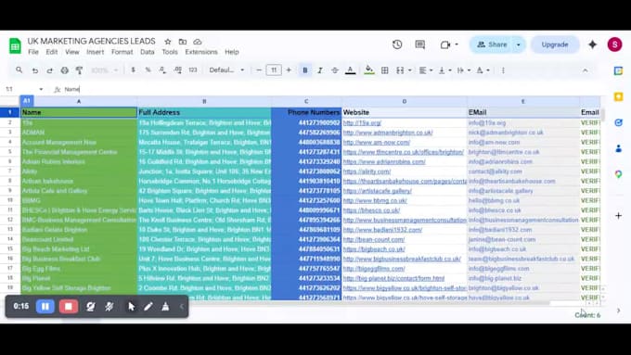
Task: Click the Borders icon
Action: (385, 70)
